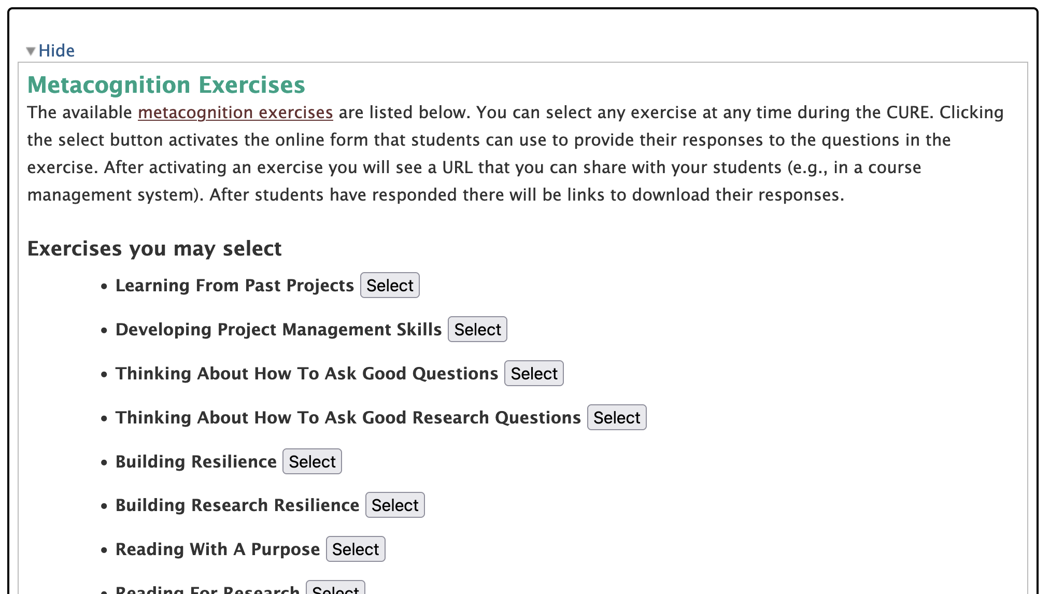Hit Select for Reading With A Purpose
The height and width of the screenshot is (594, 1050).
[356, 549]
